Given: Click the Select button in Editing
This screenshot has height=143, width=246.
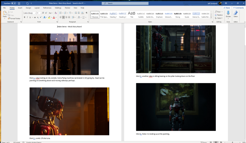Looking at the screenshot, I should [219, 18].
